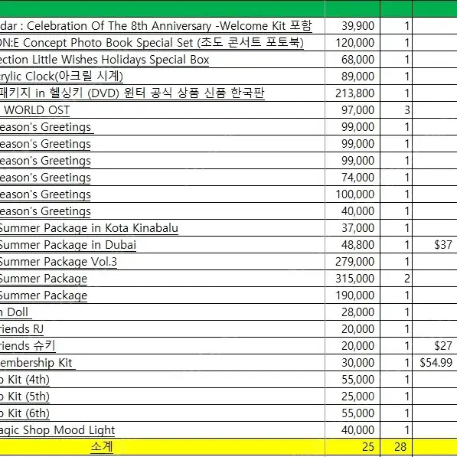457x457 pixels.
Task: Open the 헬싱키 (DVD) 윈터 package link
Action: point(132,93)
